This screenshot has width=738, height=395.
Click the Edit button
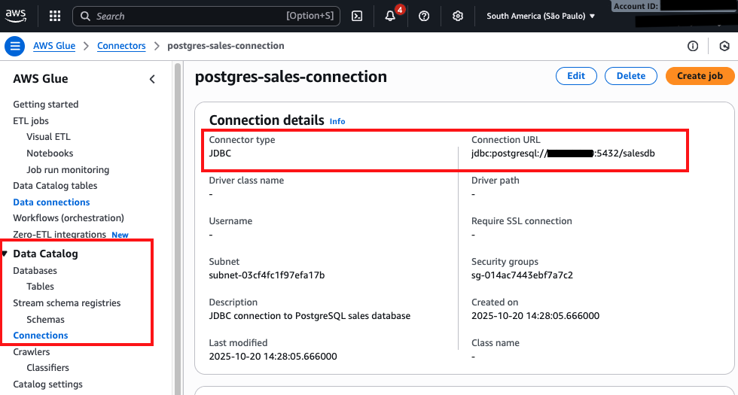(x=576, y=76)
